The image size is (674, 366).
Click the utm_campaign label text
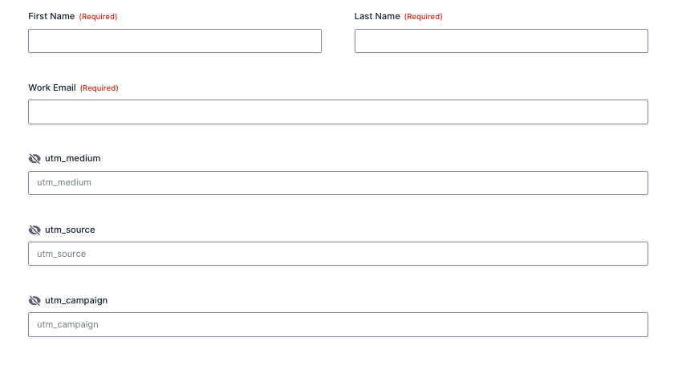coord(76,300)
